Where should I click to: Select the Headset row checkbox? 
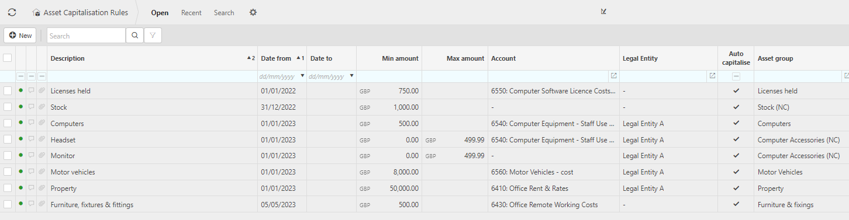coord(8,139)
